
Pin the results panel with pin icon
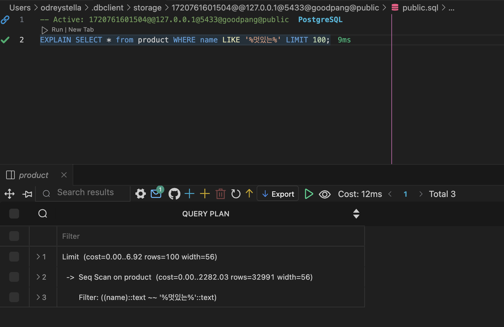coord(27,194)
